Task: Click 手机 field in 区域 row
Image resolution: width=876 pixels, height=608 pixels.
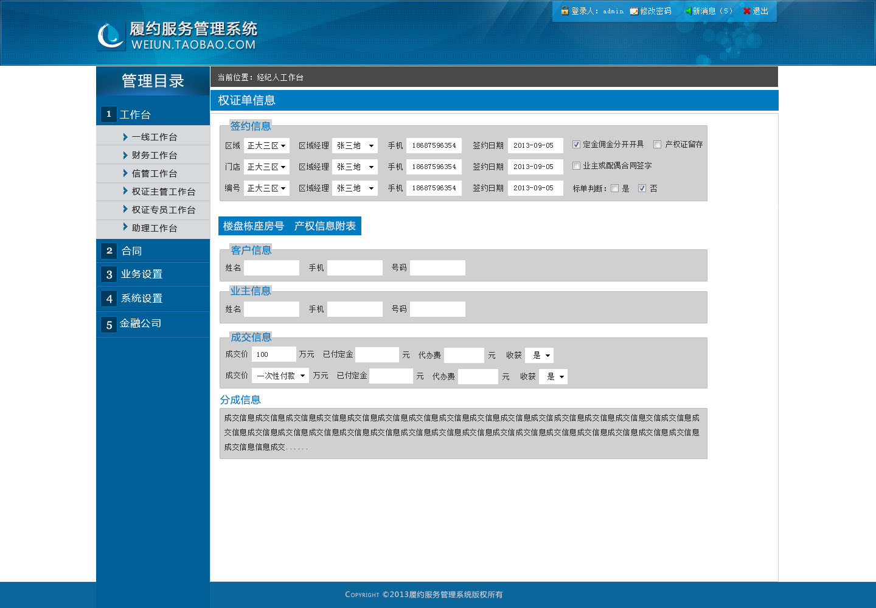Action: [434, 146]
